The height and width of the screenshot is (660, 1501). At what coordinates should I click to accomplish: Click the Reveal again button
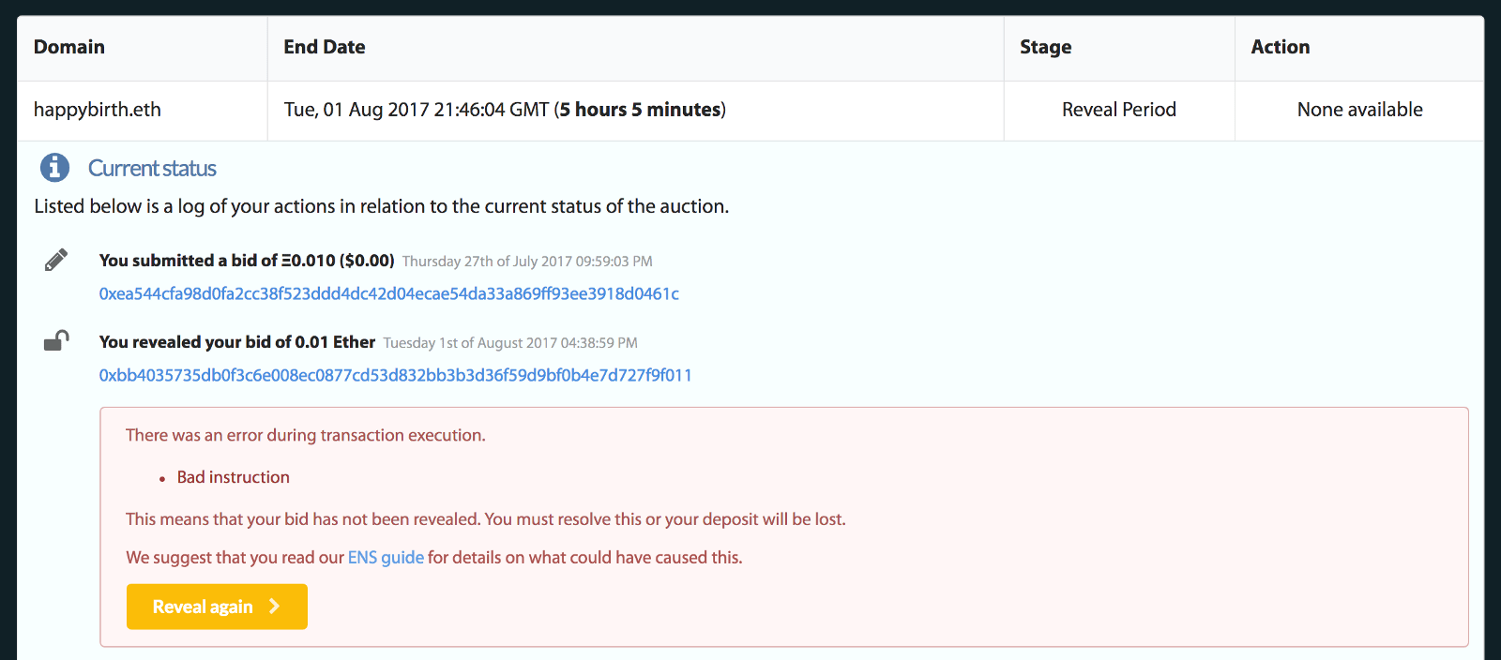coord(217,607)
